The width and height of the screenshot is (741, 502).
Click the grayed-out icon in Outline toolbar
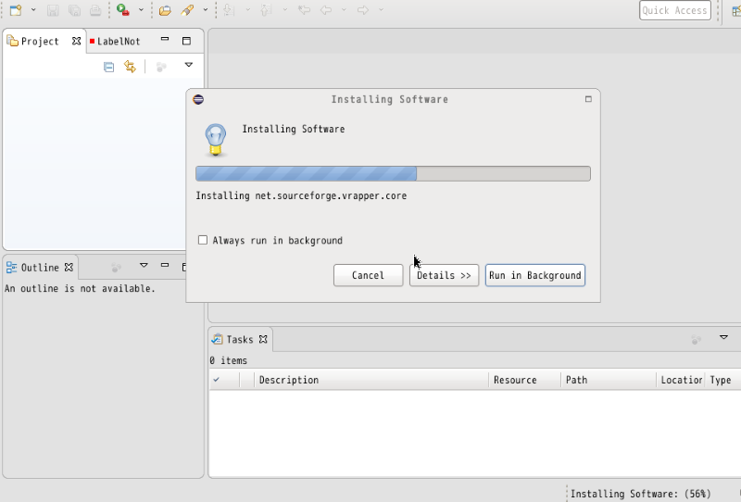tap(117, 268)
